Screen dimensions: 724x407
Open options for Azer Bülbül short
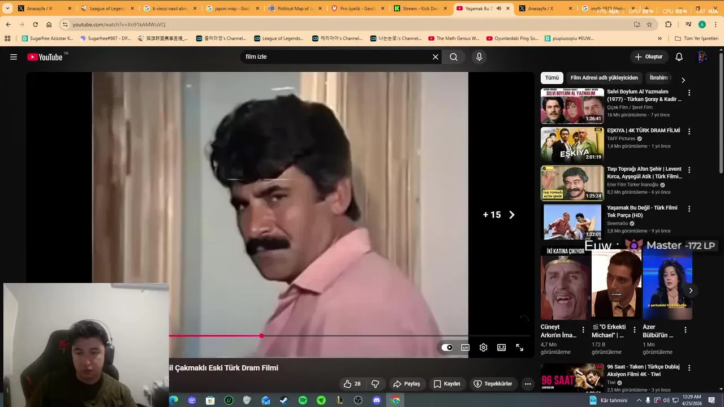685,330
